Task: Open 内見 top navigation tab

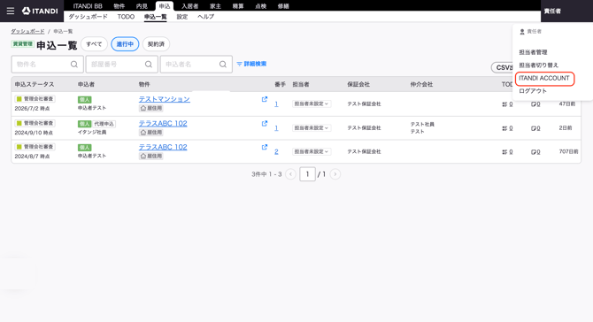Action: point(142,6)
